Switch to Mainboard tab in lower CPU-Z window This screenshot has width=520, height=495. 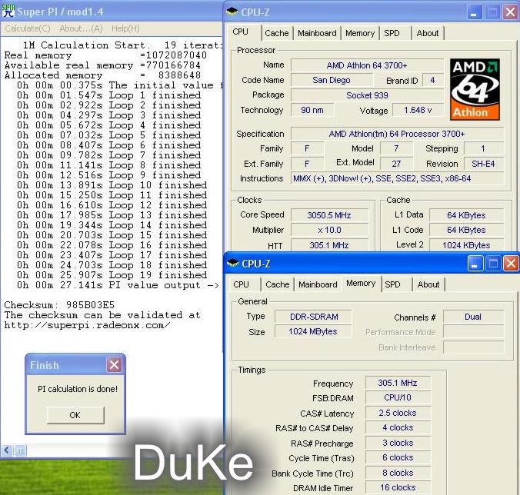point(318,284)
